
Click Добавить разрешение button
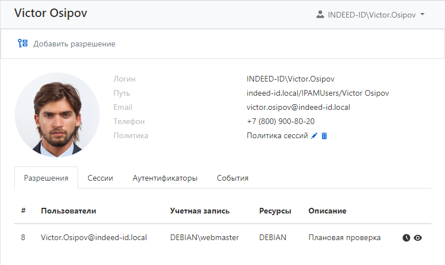(x=74, y=44)
